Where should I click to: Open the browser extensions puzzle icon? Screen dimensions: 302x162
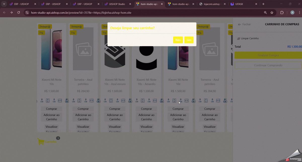282,13
